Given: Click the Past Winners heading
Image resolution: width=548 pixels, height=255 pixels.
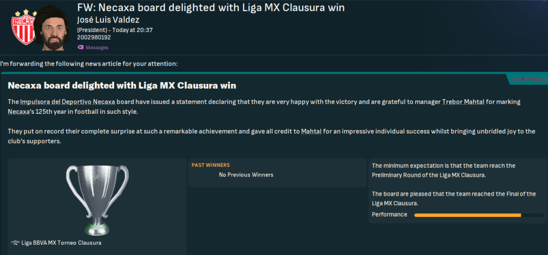Looking at the screenshot, I should (x=210, y=165).
